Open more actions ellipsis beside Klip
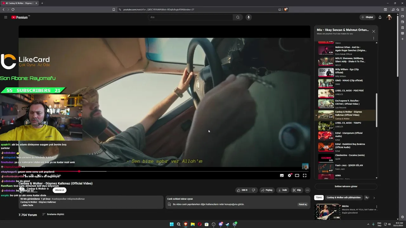 (x=307, y=190)
